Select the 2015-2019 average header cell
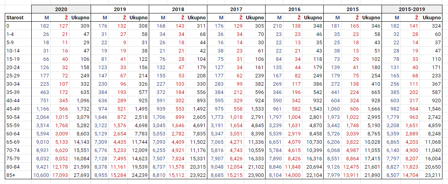 click(412, 9)
